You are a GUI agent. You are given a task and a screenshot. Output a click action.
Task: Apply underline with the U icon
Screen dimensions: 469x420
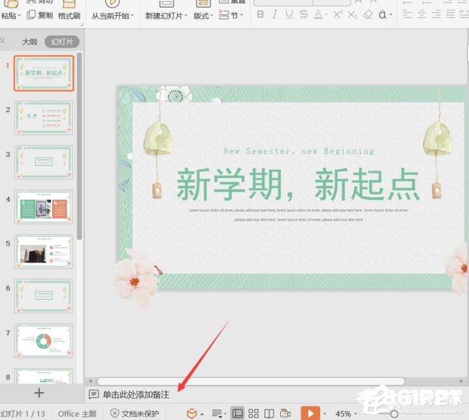(x=289, y=14)
